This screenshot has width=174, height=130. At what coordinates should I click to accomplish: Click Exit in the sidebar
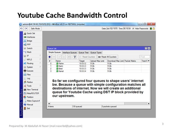pyautogui.click(x=32, y=109)
